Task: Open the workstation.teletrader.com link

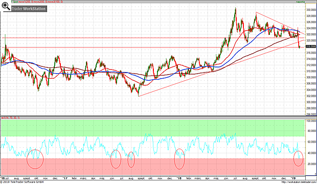Action: tap(299, 182)
